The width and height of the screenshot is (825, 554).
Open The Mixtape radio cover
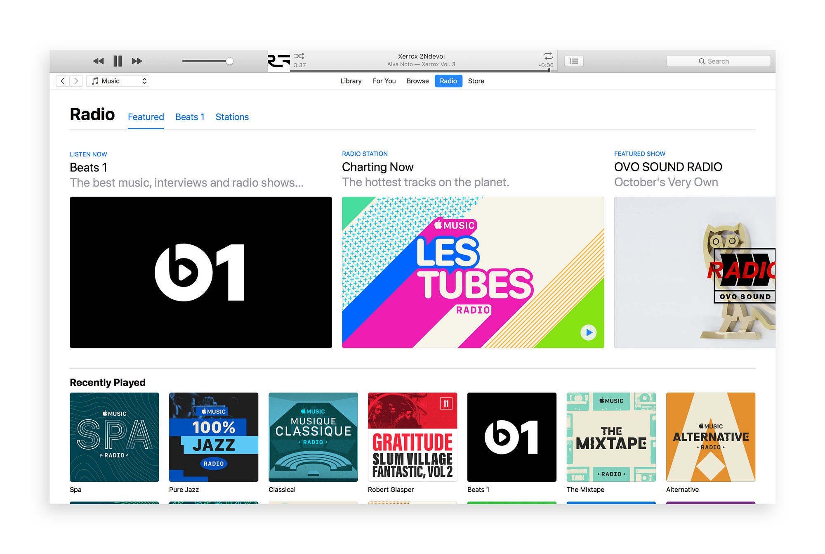(x=611, y=437)
